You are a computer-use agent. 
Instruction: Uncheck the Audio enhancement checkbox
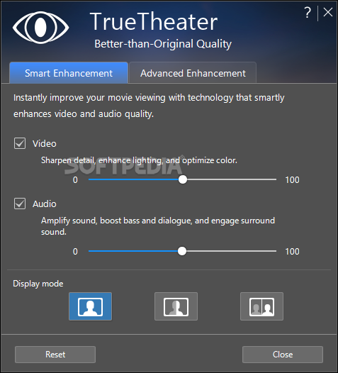pos(20,204)
